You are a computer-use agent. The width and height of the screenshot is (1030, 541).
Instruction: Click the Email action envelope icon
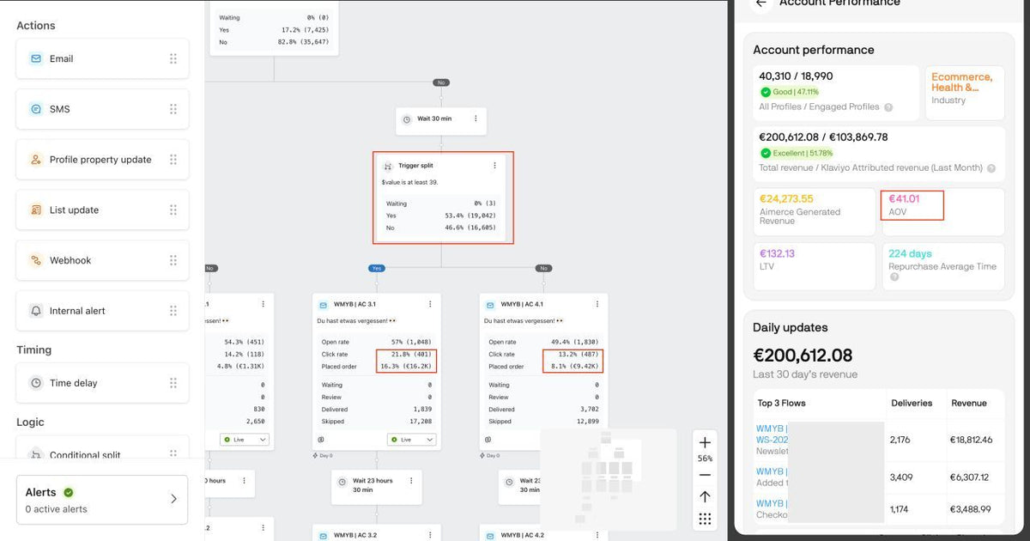pos(36,59)
